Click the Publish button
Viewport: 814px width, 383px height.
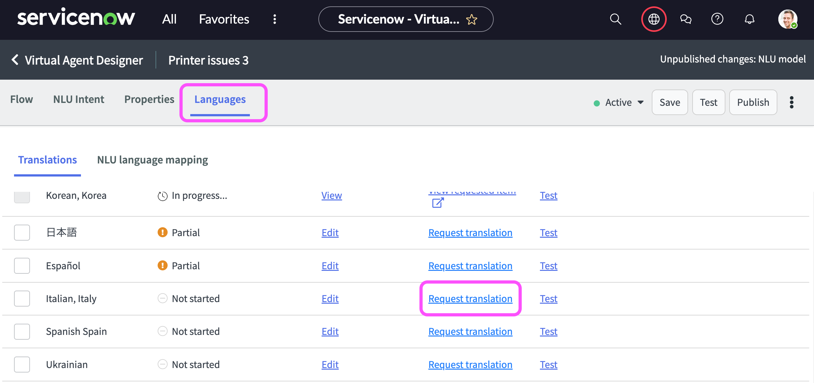click(753, 102)
